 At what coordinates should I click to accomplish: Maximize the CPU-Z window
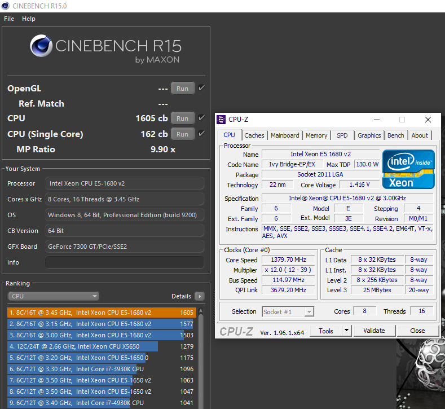click(x=402, y=120)
